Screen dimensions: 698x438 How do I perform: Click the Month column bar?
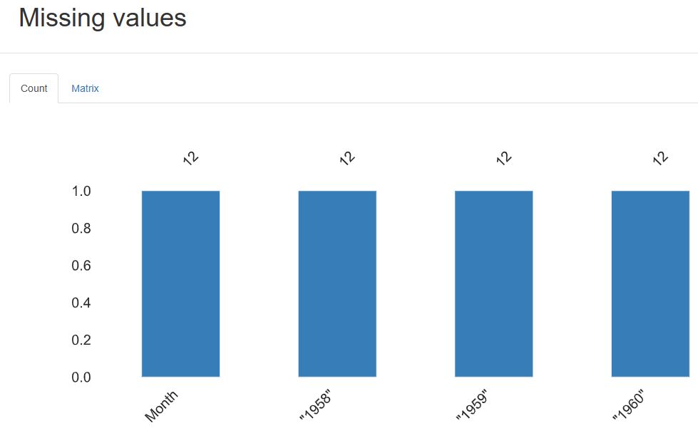[180, 283]
